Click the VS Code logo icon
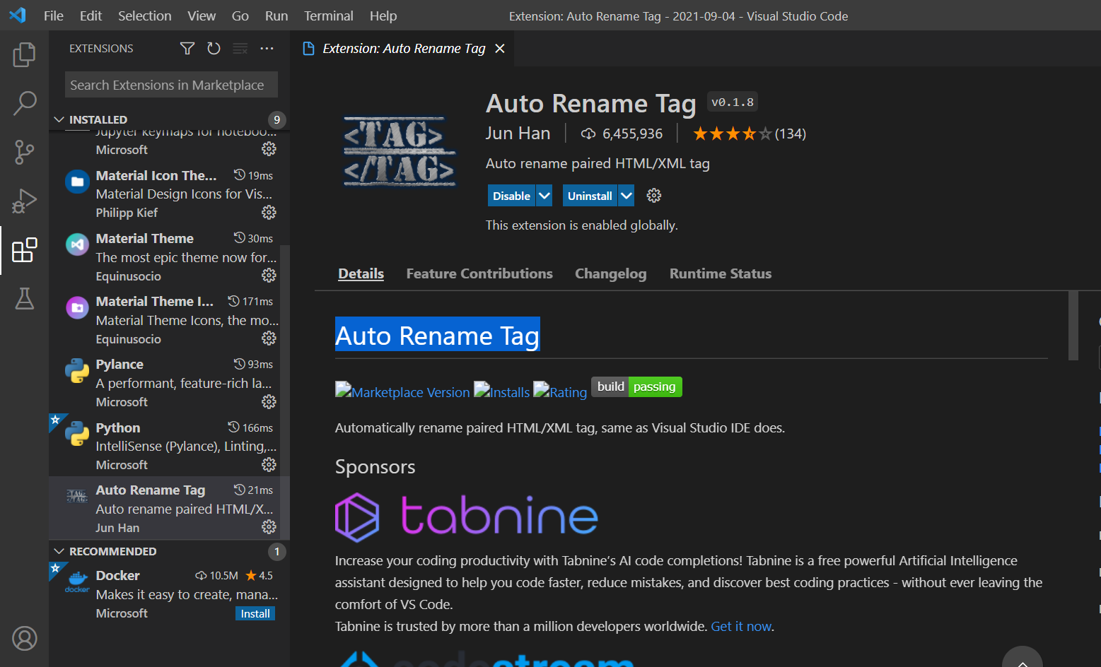The height and width of the screenshot is (667, 1101). [x=18, y=15]
